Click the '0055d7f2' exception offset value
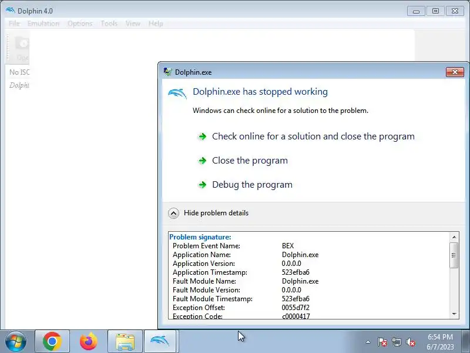The image size is (470, 353). [296, 308]
